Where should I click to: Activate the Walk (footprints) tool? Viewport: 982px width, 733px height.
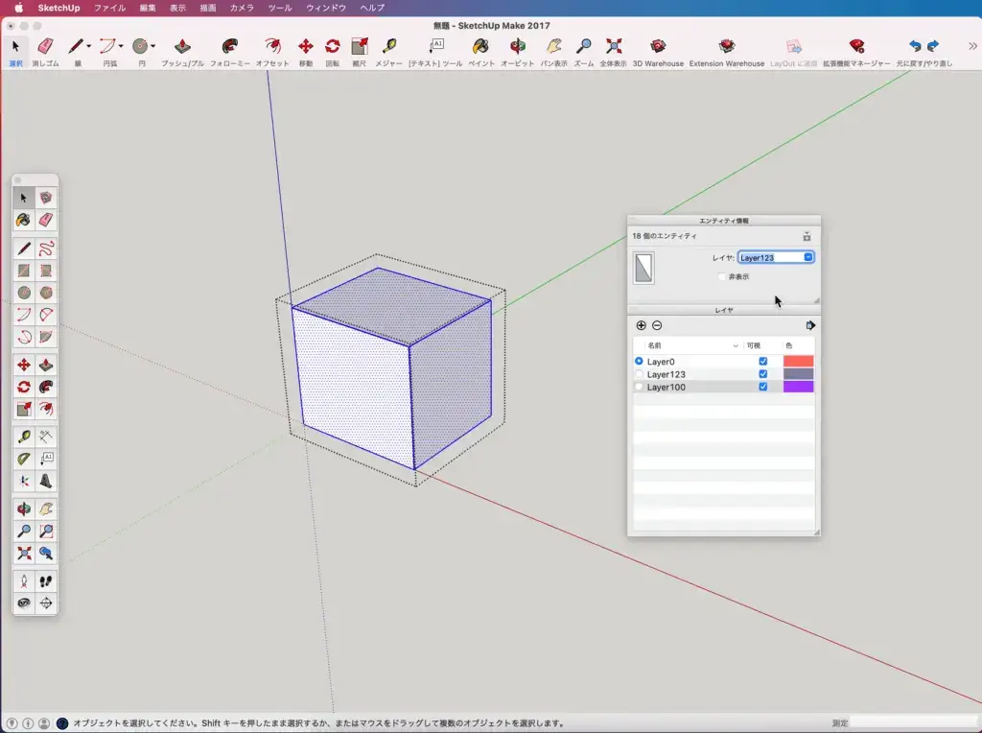(46, 581)
